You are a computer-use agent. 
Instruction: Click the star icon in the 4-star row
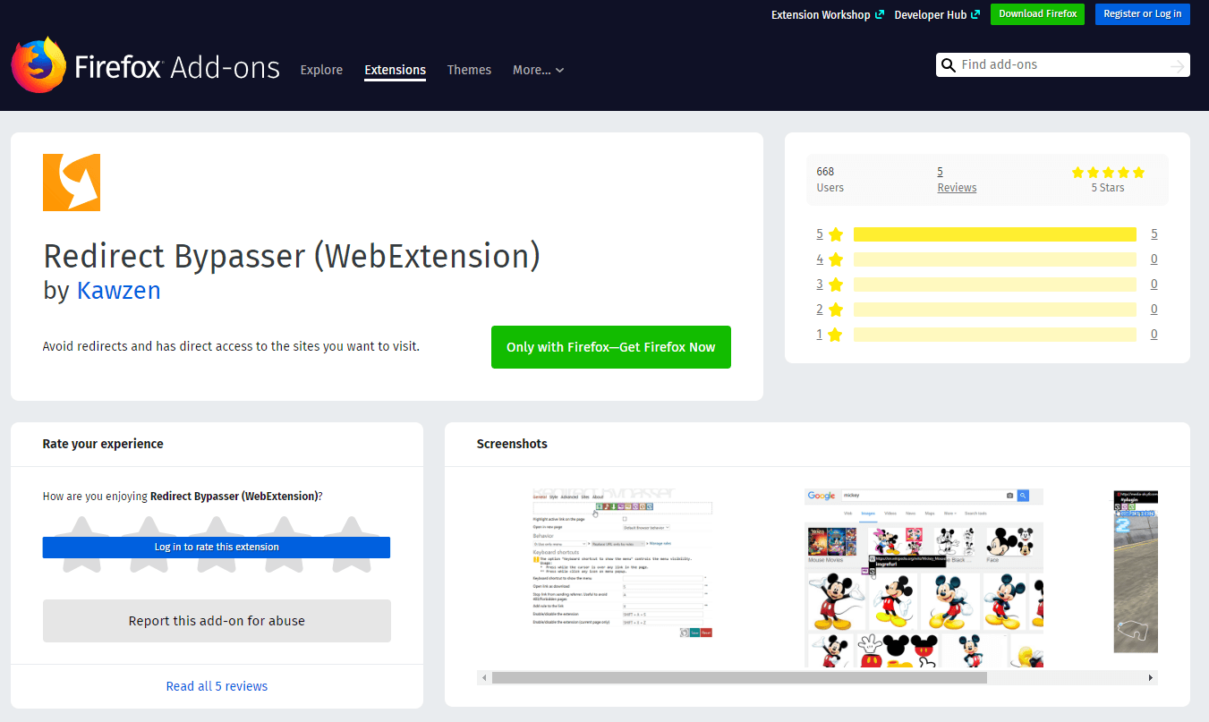[x=836, y=259]
